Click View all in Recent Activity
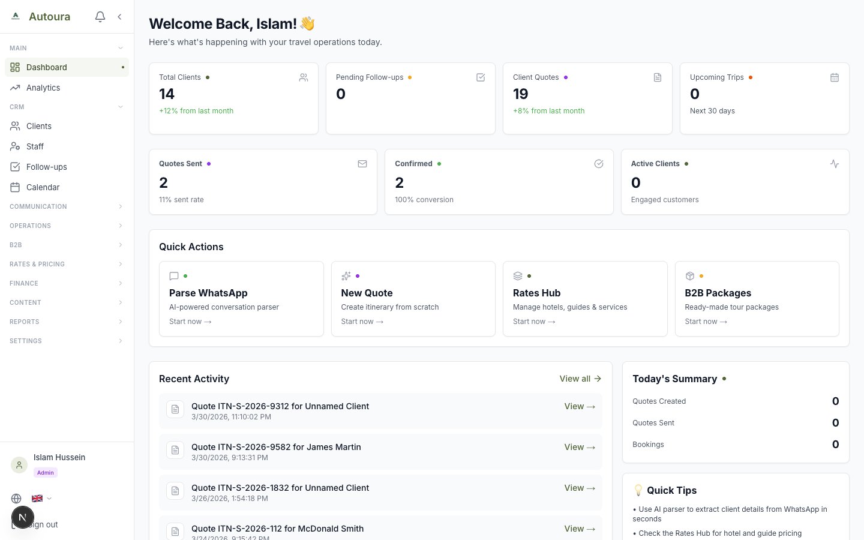The width and height of the screenshot is (864, 540). pos(580,379)
